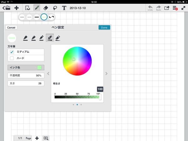Select the lasso selection tool

(55, 8)
